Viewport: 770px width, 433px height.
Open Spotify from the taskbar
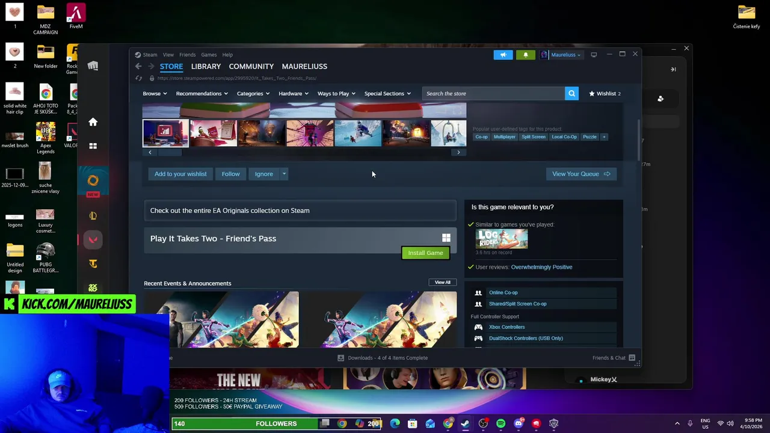coord(501,423)
